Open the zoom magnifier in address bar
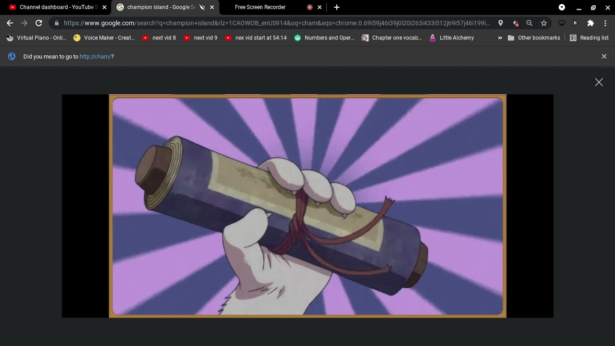Viewport: 615px width, 346px height. (529, 23)
